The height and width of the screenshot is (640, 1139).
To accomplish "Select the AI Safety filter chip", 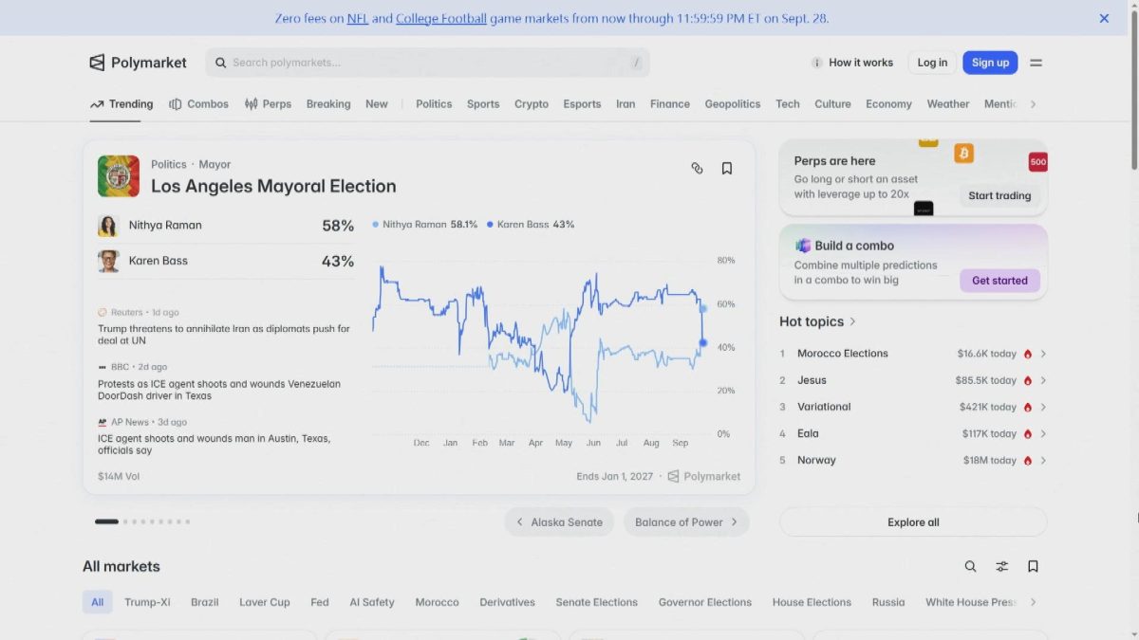I will 372,602.
